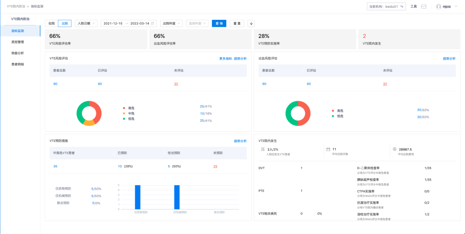Image resolution: width=465 pixels, height=234 pixels.
Task: Open 趋势分析 in VTE预防措施 panel
Action: coord(241,141)
